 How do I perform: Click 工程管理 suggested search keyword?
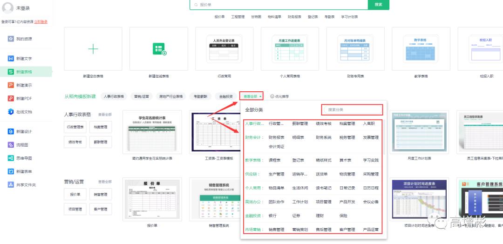[238, 17]
